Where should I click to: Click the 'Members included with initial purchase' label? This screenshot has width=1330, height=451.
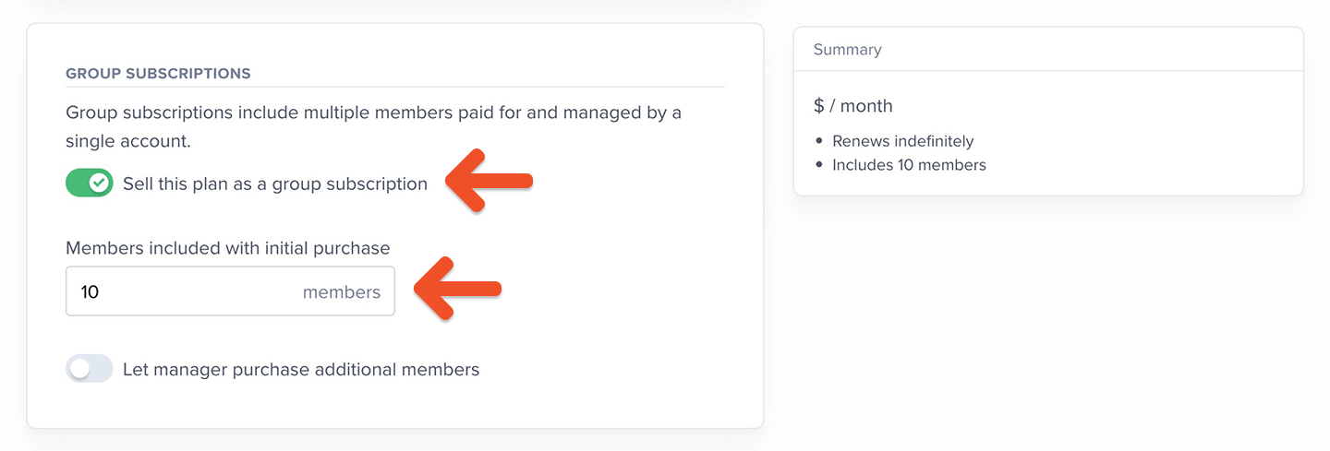(228, 248)
